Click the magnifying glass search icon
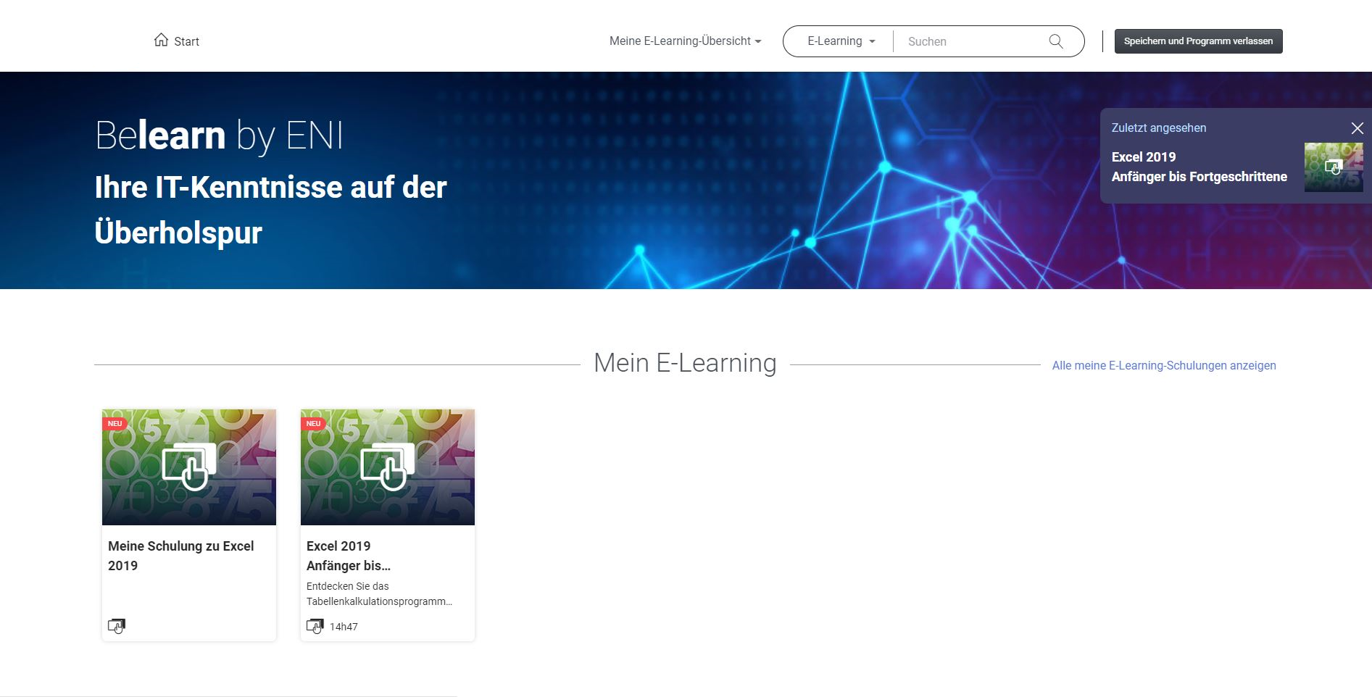 click(x=1056, y=41)
